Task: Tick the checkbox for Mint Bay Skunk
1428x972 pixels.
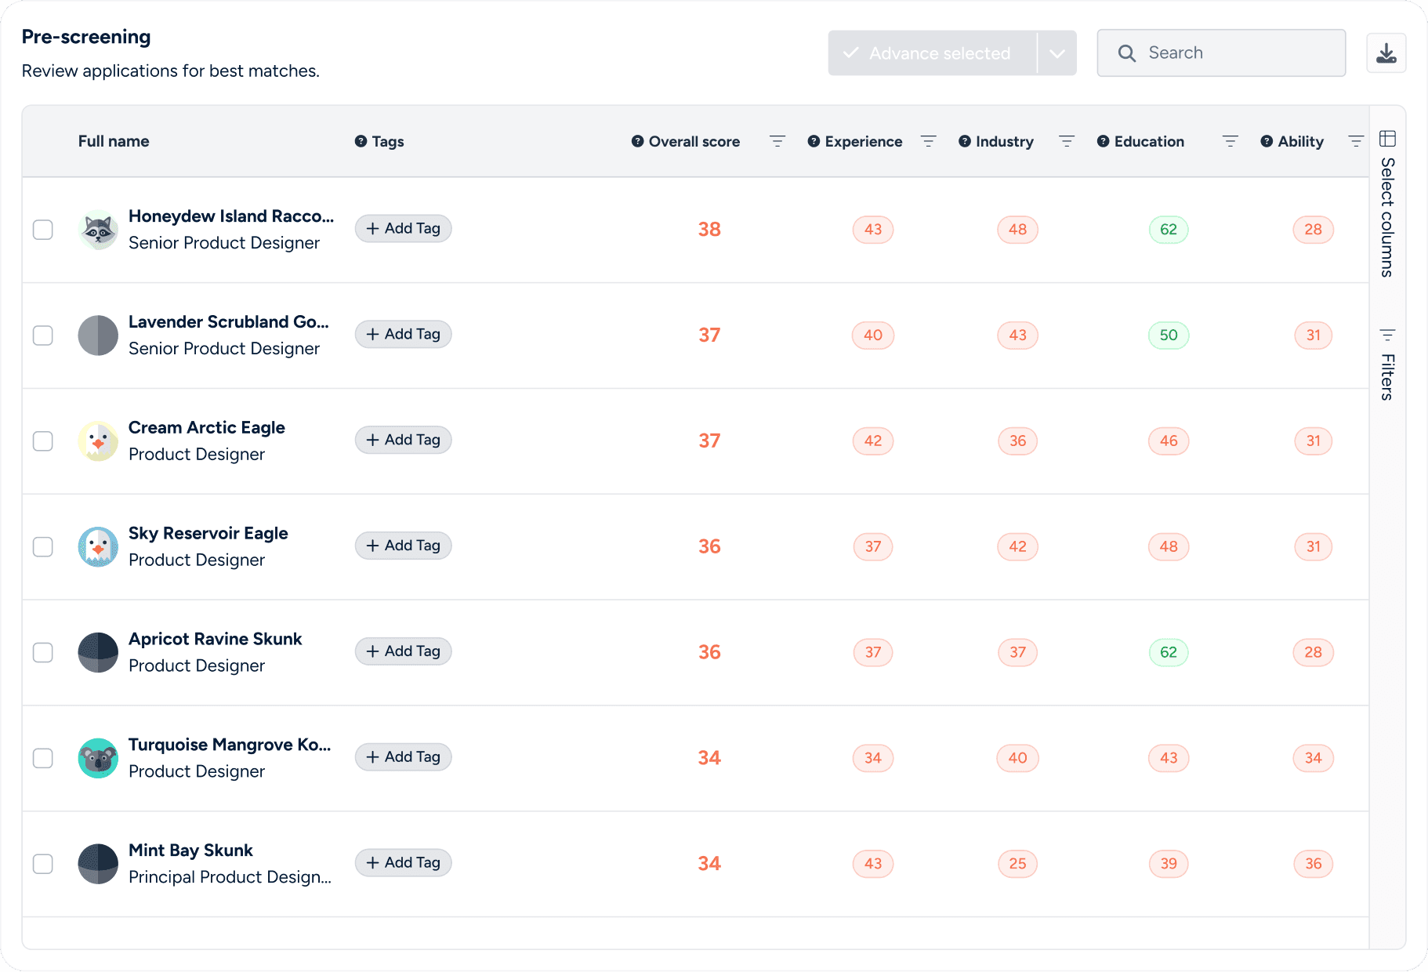Action: [x=43, y=864]
